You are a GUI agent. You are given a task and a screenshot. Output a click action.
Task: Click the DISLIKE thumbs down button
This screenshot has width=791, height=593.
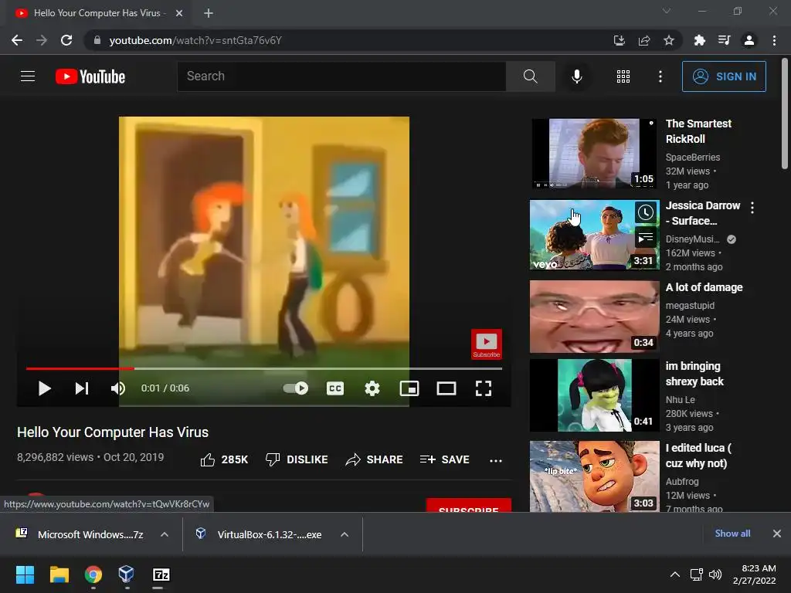coord(297,459)
